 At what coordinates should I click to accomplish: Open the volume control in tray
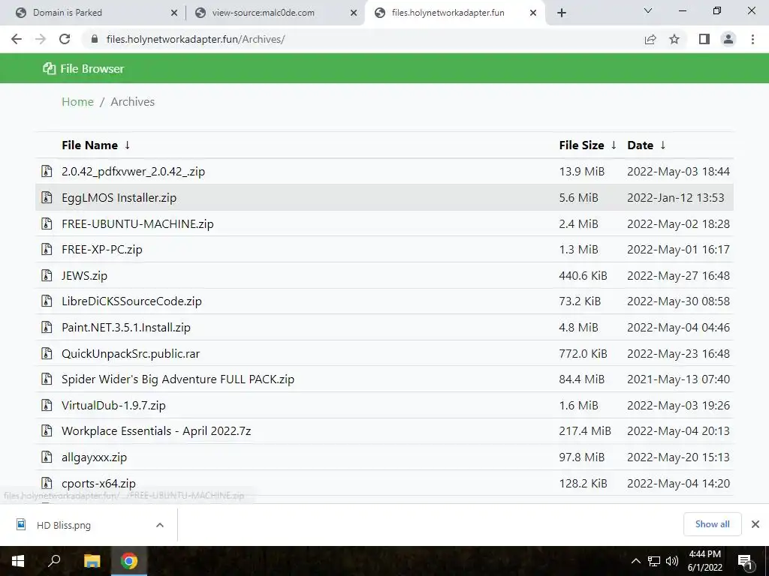[x=672, y=561]
